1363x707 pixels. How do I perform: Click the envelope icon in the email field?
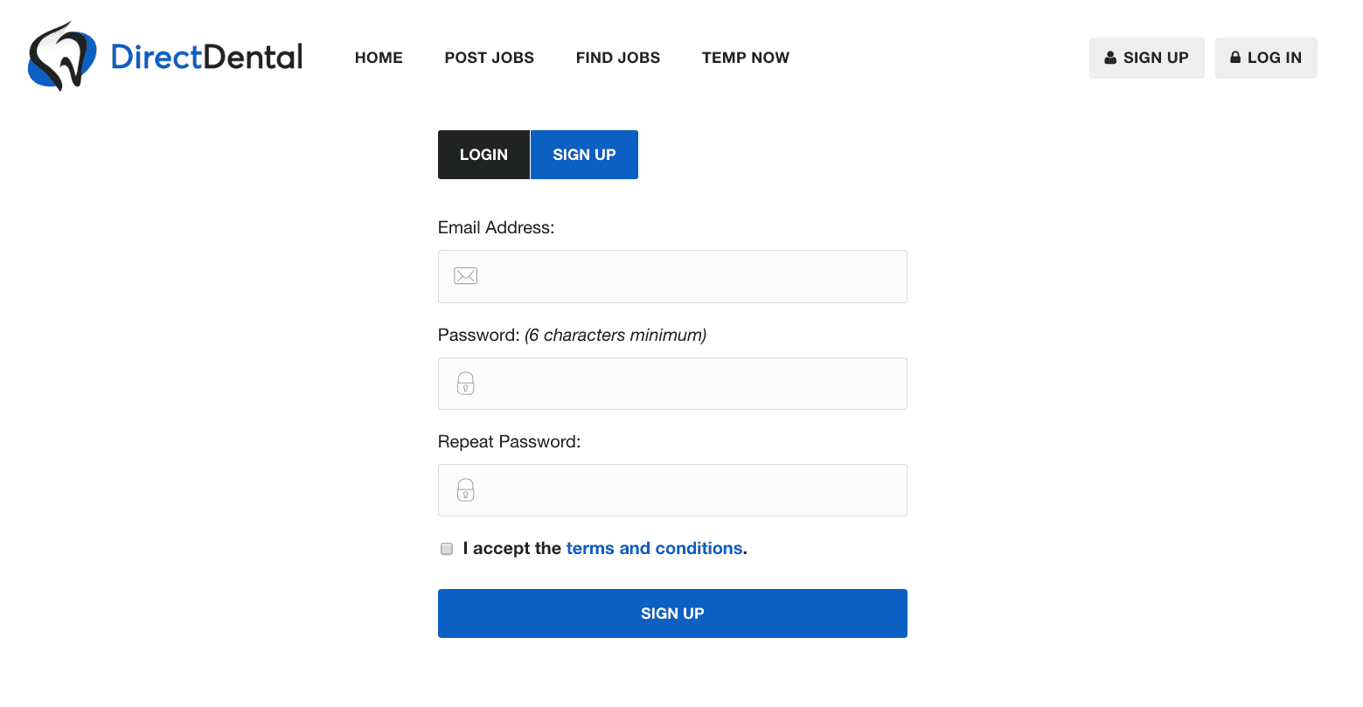point(465,275)
